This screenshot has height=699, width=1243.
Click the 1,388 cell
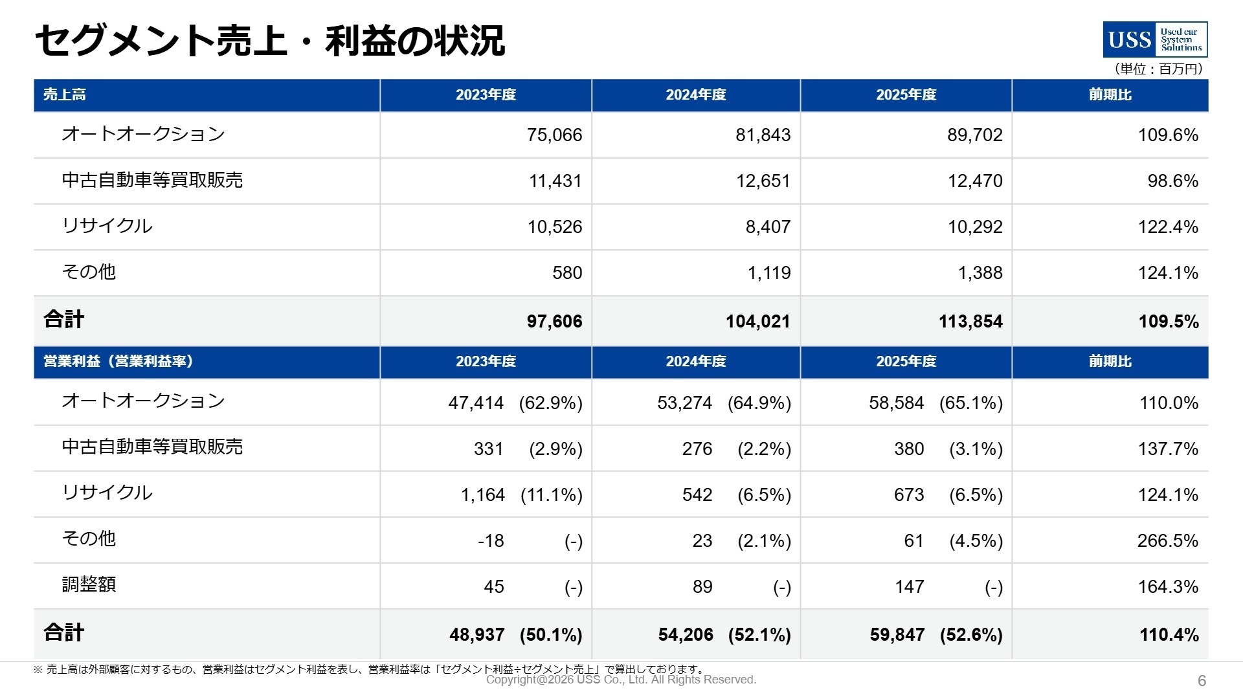[x=980, y=272]
